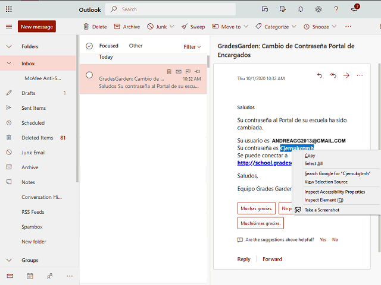This screenshot has width=381, height=285.
Task: Open McAfee Anti-S... subfolder
Action: 38,78
